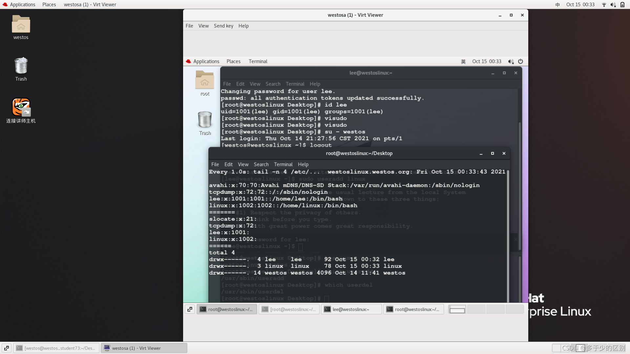Click the guest power menu icon

coord(520,61)
